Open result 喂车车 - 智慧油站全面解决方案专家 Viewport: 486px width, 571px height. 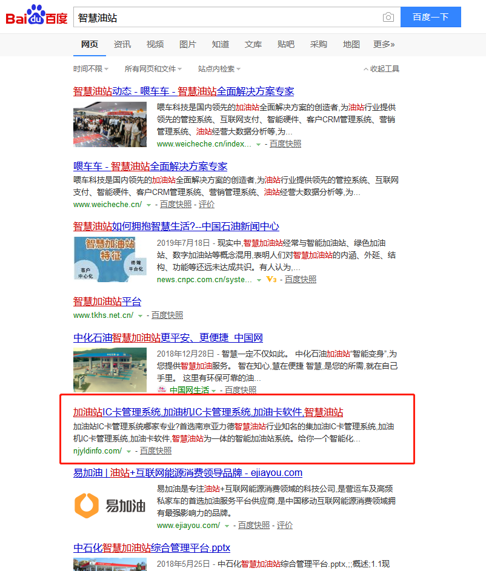(150, 167)
